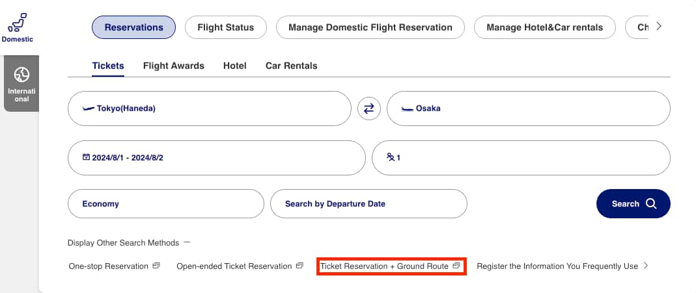Viewport: 696px width, 293px height.
Task: Open Ticket Reservation + Ground Route link
Action: [384, 266]
